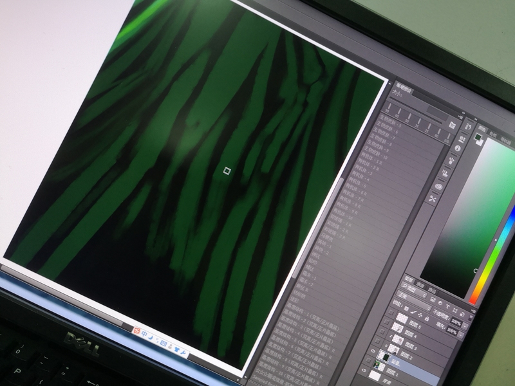The image size is (515, 386).
Task: Switch to the 路径 paths tab
Action: [x=432, y=291]
